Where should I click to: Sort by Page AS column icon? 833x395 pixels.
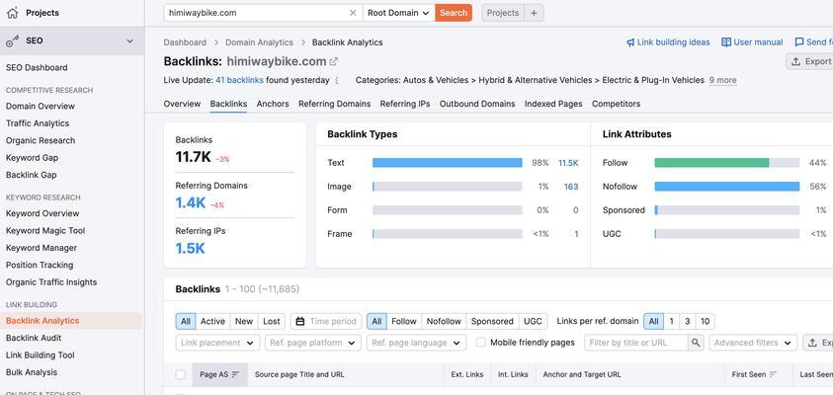coord(235,375)
